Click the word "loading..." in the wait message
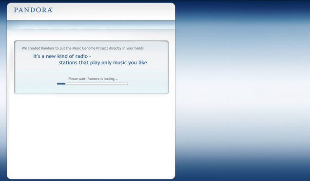 pyautogui.click(x=111, y=79)
